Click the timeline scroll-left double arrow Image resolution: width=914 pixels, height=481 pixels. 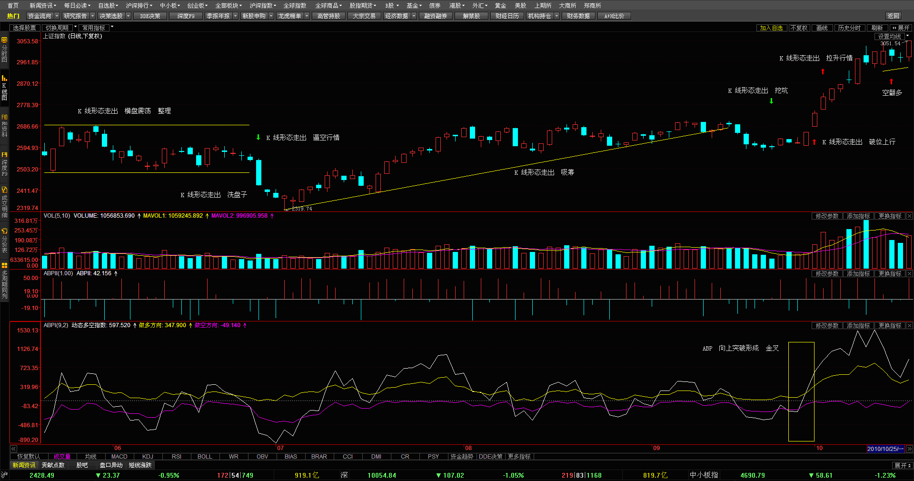point(13,449)
